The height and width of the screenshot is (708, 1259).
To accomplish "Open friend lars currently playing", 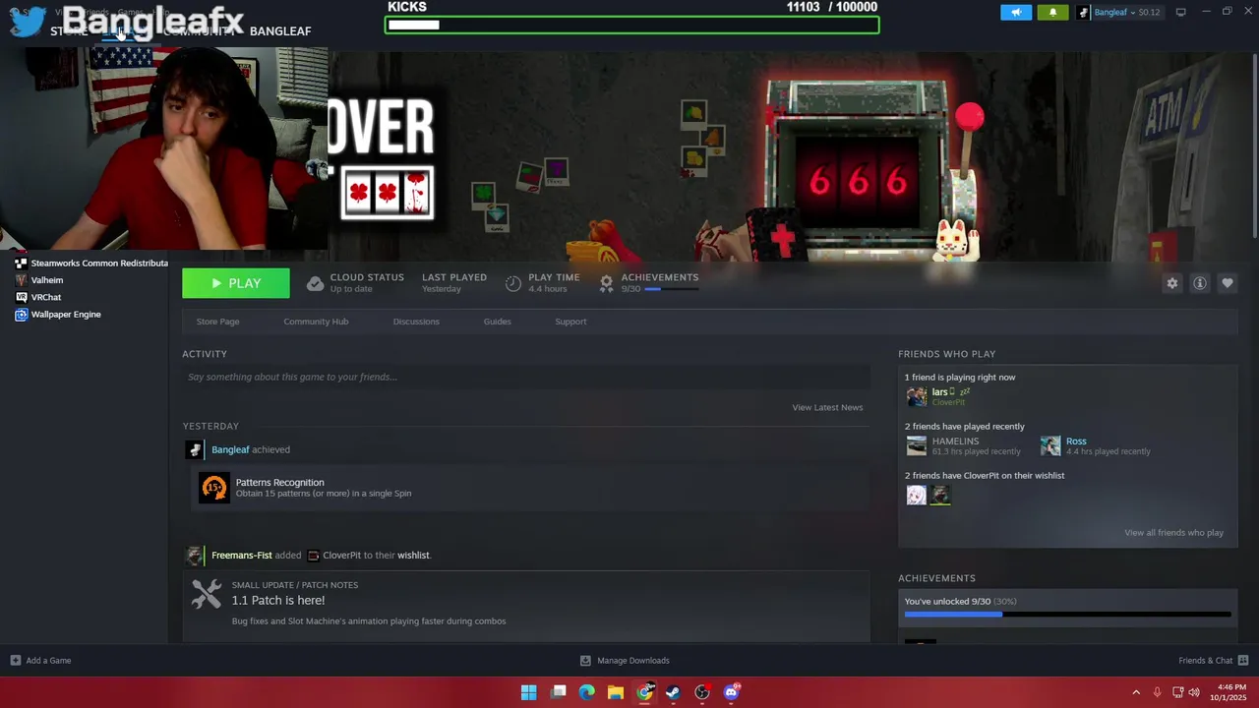I will pyautogui.click(x=939, y=391).
